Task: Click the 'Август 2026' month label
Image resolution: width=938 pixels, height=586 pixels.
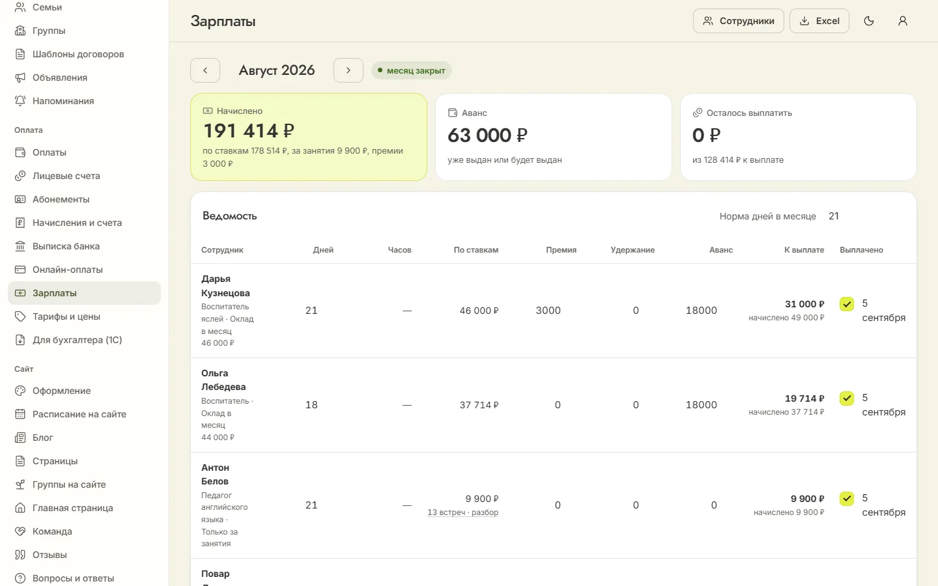Action: (277, 70)
